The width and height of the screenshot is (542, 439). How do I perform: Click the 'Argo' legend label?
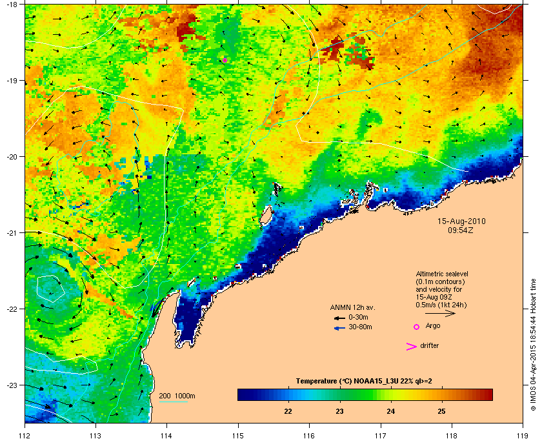point(433,325)
